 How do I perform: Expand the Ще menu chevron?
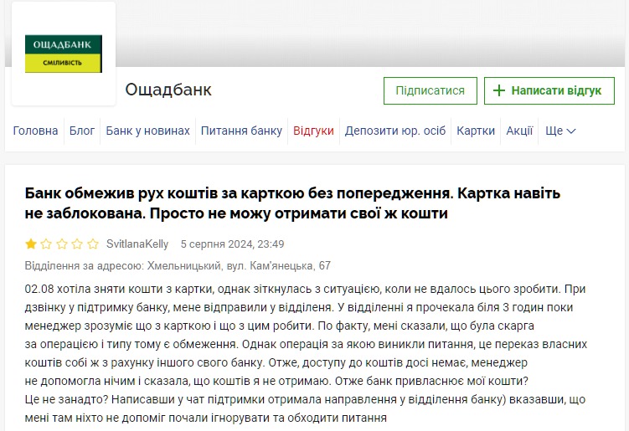pos(571,131)
